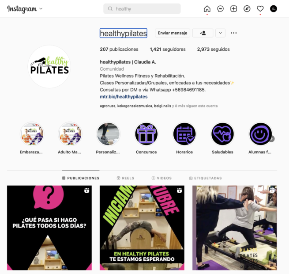Open the Explore compass icon
The width and height of the screenshot is (289, 274).
(x=247, y=9)
